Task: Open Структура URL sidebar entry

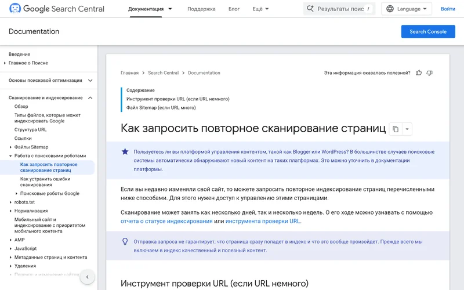Action: pos(31,129)
